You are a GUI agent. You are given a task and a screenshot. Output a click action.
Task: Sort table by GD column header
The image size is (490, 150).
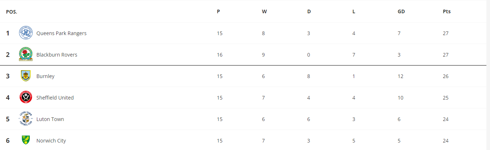[x=401, y=11]
